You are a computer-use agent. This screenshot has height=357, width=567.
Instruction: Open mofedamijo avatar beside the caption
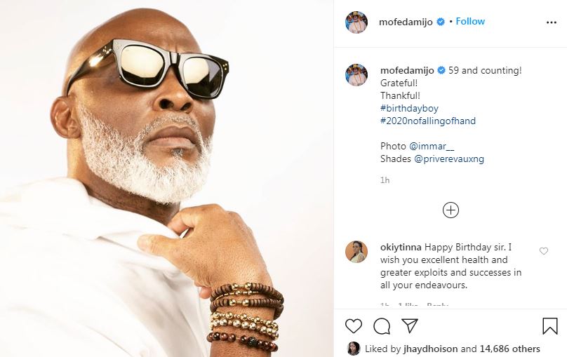pos(356,74)
